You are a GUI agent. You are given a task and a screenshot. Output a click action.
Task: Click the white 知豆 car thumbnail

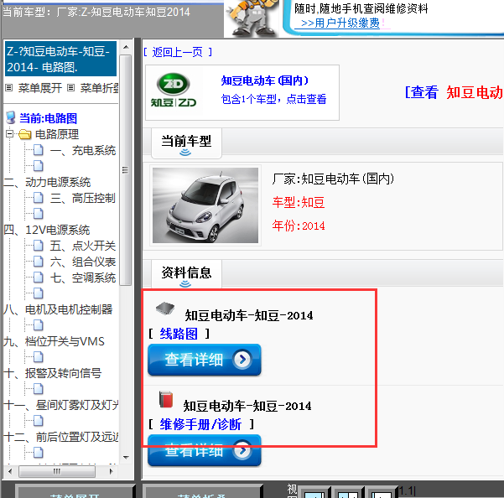click(x=205, y=205)
